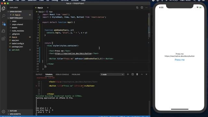Select the terminal instance dropdown '1: node'
Image resolution: width=208 pixels, height=117 pixels.
point(112,74)
